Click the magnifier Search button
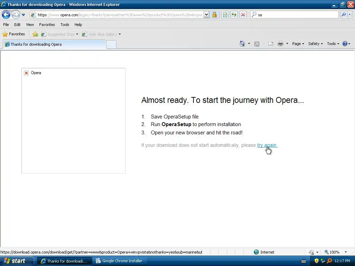The height and width of the screenshot is (266, 355). click(344, 15)
